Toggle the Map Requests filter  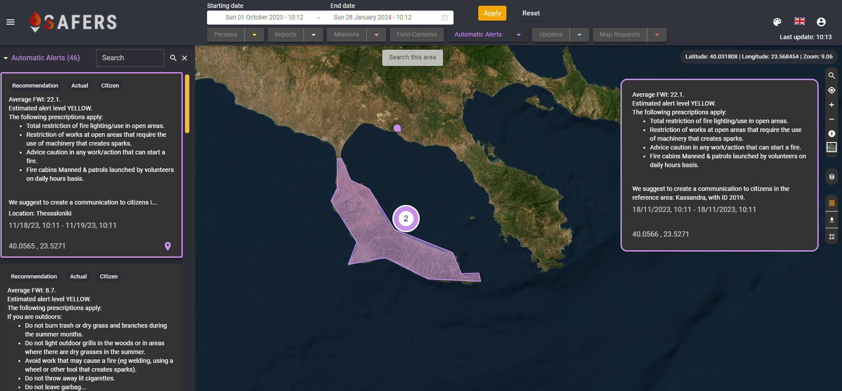click(620, 34)
